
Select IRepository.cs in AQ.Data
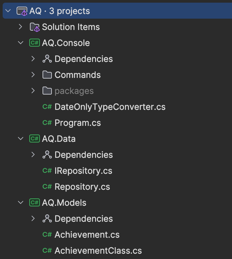83,171
